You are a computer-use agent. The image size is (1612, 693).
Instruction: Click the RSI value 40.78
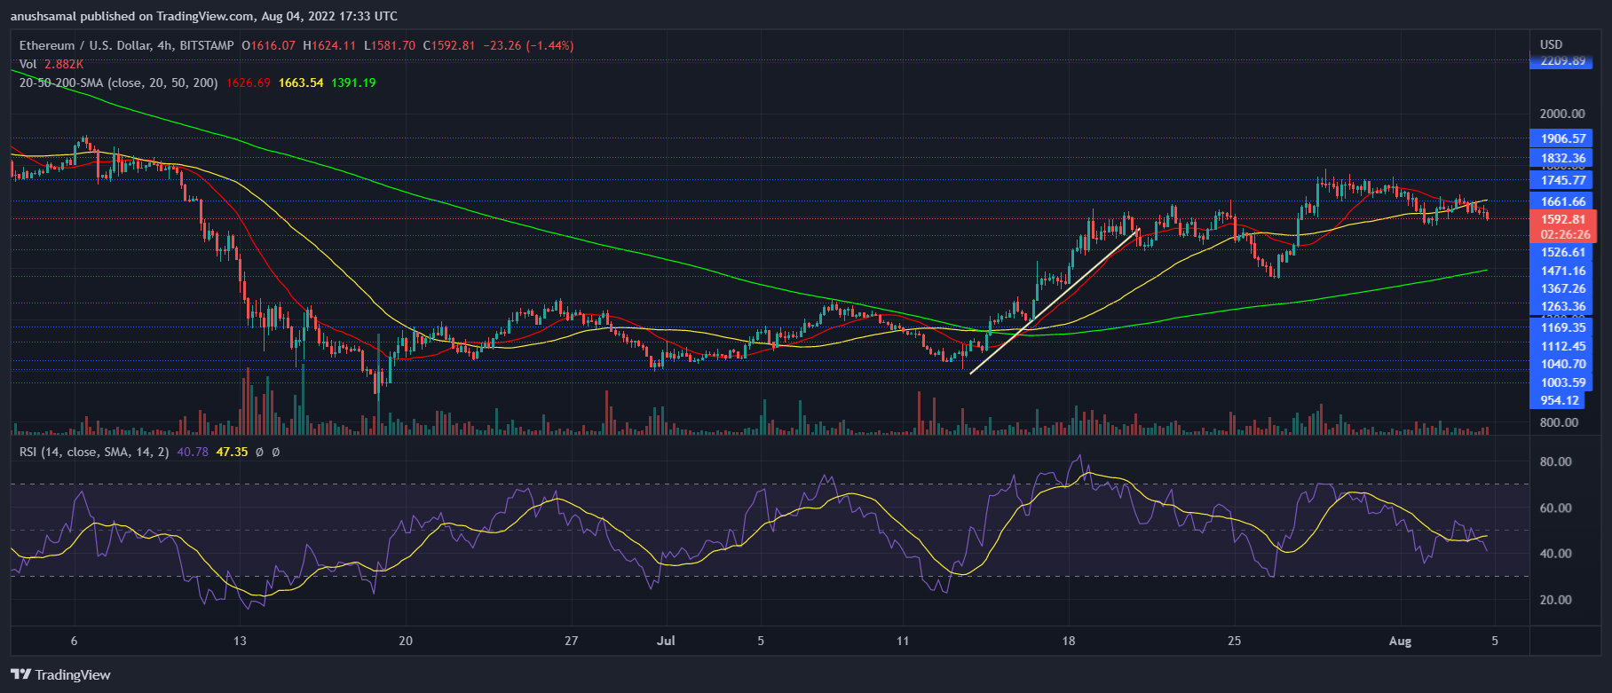point(193,452)
